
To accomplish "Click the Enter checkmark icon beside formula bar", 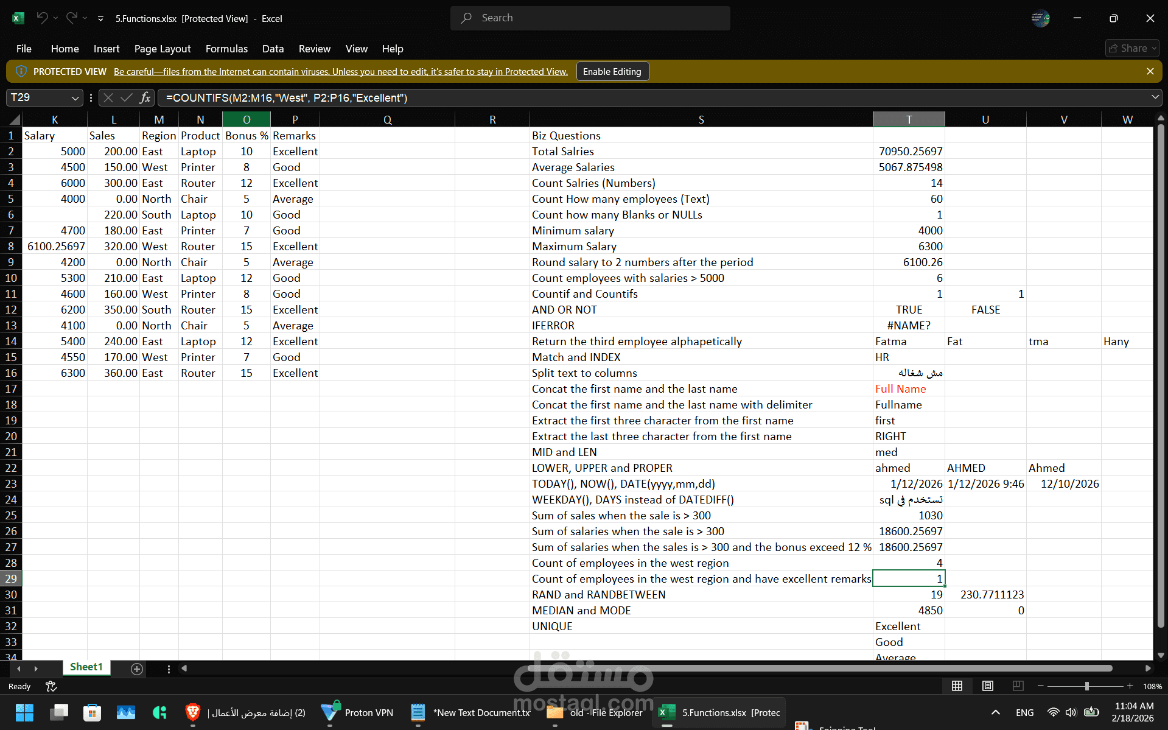I will coord(126,97).
